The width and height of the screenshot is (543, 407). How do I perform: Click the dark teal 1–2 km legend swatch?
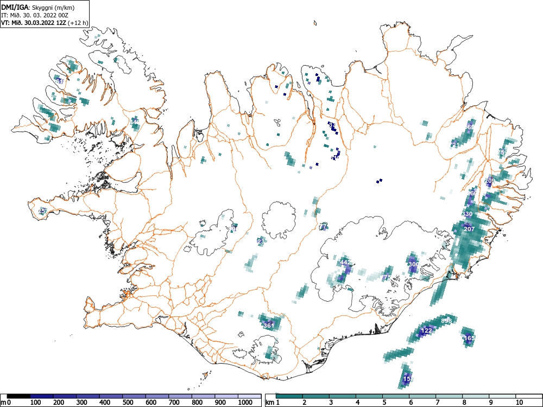[289, 396]
